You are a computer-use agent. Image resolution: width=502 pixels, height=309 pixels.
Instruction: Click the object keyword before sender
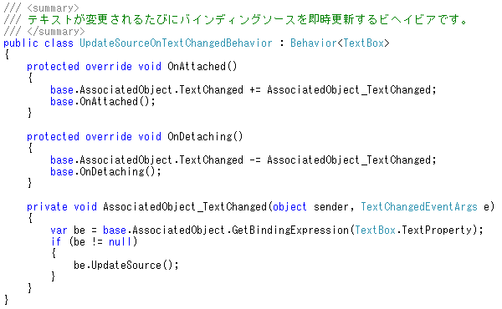(x=289, y=207)
